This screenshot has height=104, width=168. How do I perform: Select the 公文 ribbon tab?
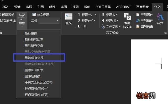157,7
